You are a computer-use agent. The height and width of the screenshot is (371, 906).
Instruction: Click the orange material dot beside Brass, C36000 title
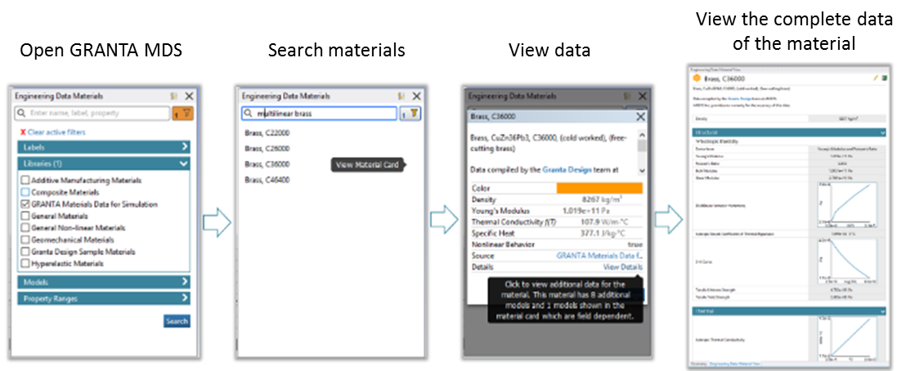tap(696, 78)
